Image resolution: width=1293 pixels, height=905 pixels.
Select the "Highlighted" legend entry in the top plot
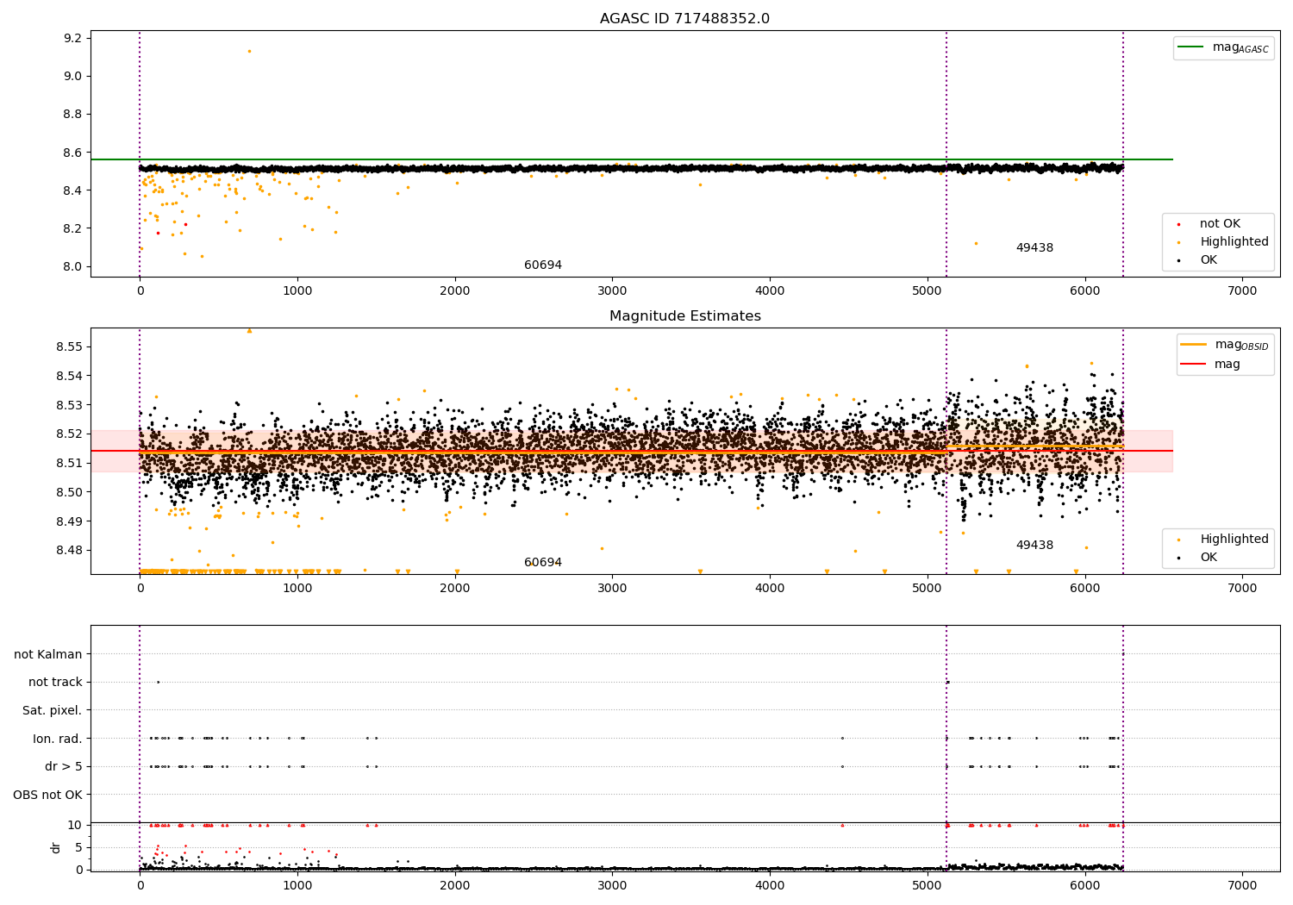tap(1234, 242)
